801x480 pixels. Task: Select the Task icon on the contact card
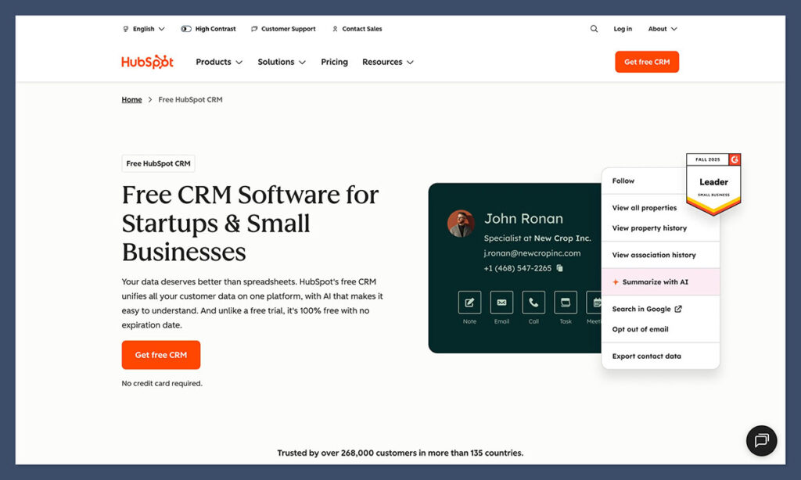(x=565, y=303)
